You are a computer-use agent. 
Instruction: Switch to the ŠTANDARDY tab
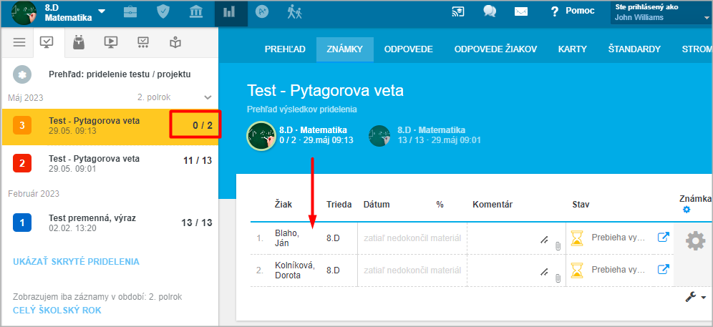tap(634, 49)
